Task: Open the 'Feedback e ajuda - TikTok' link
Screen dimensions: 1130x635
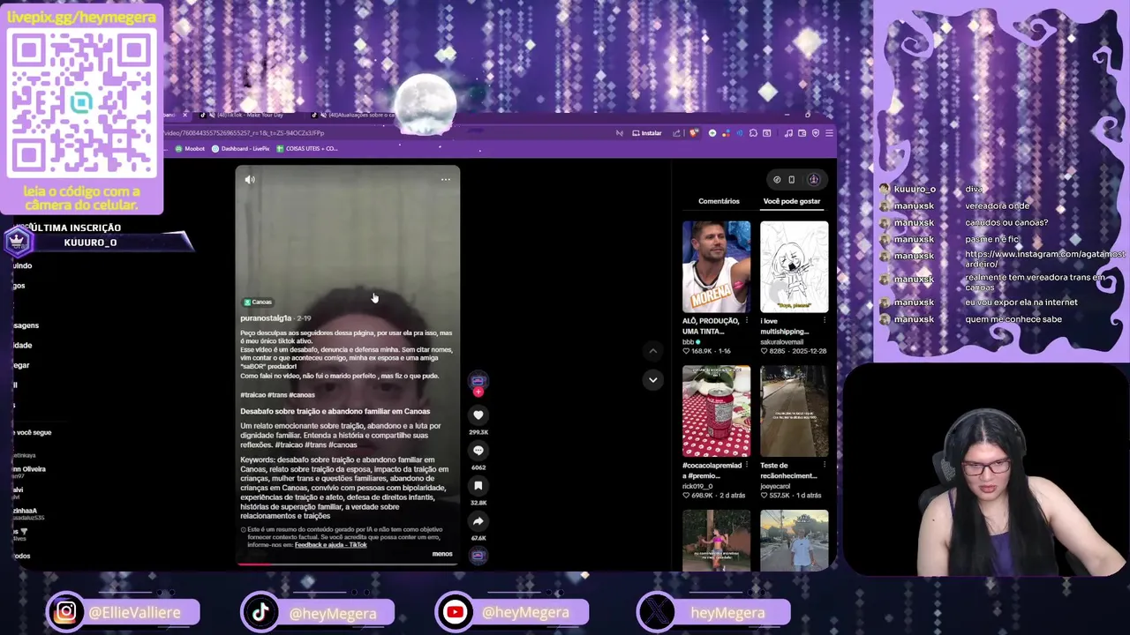Action: (330, 545)
